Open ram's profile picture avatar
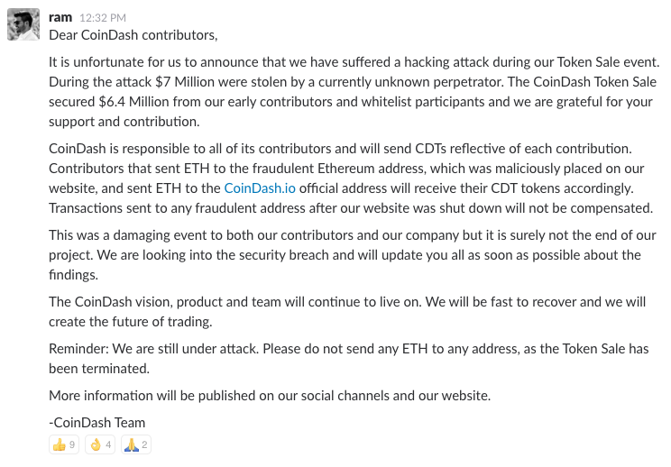Viewport: 671px width, 467px height. 23,24
